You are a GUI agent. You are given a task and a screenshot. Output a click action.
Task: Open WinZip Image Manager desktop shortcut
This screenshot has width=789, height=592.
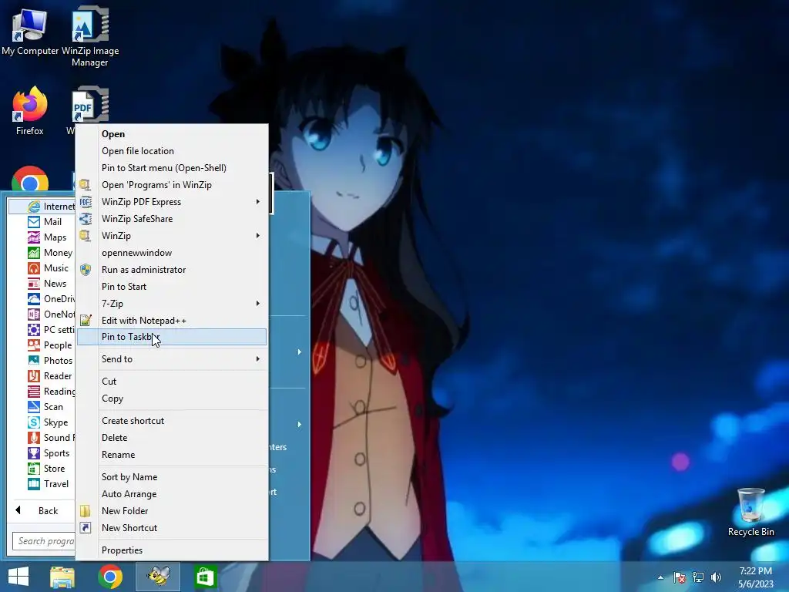click(90, 36)
